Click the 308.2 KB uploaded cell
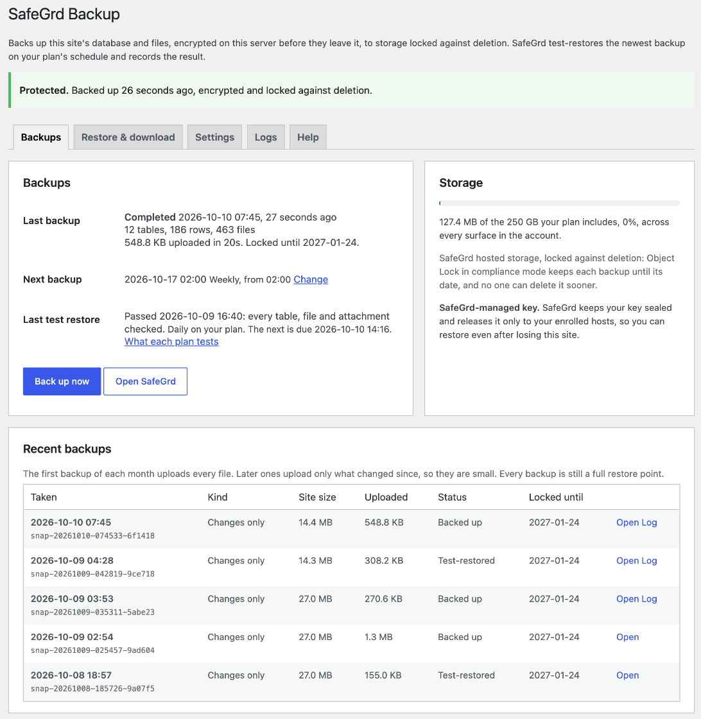This screenshot has height=719, width=701. click(x=384, y=560)
